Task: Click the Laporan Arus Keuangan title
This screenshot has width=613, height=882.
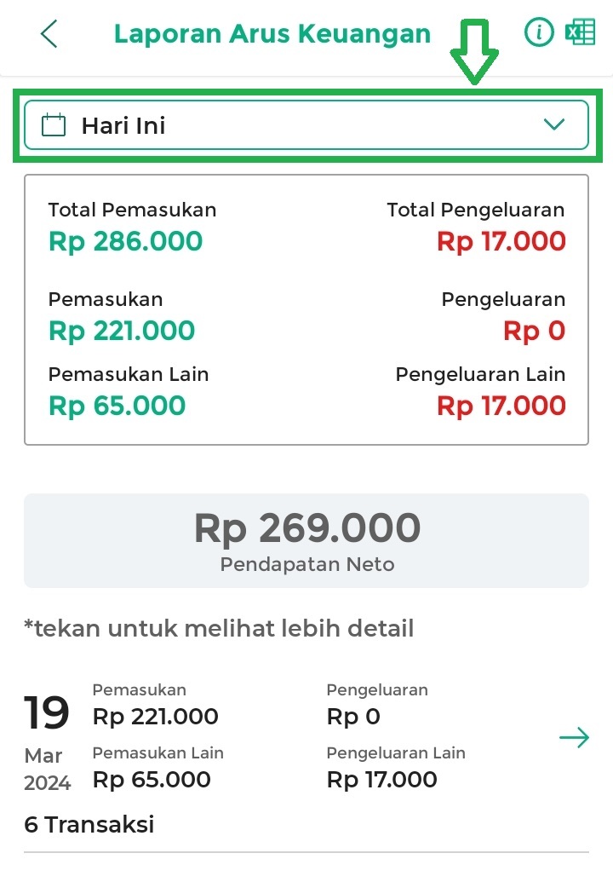Action: point(272,34)
